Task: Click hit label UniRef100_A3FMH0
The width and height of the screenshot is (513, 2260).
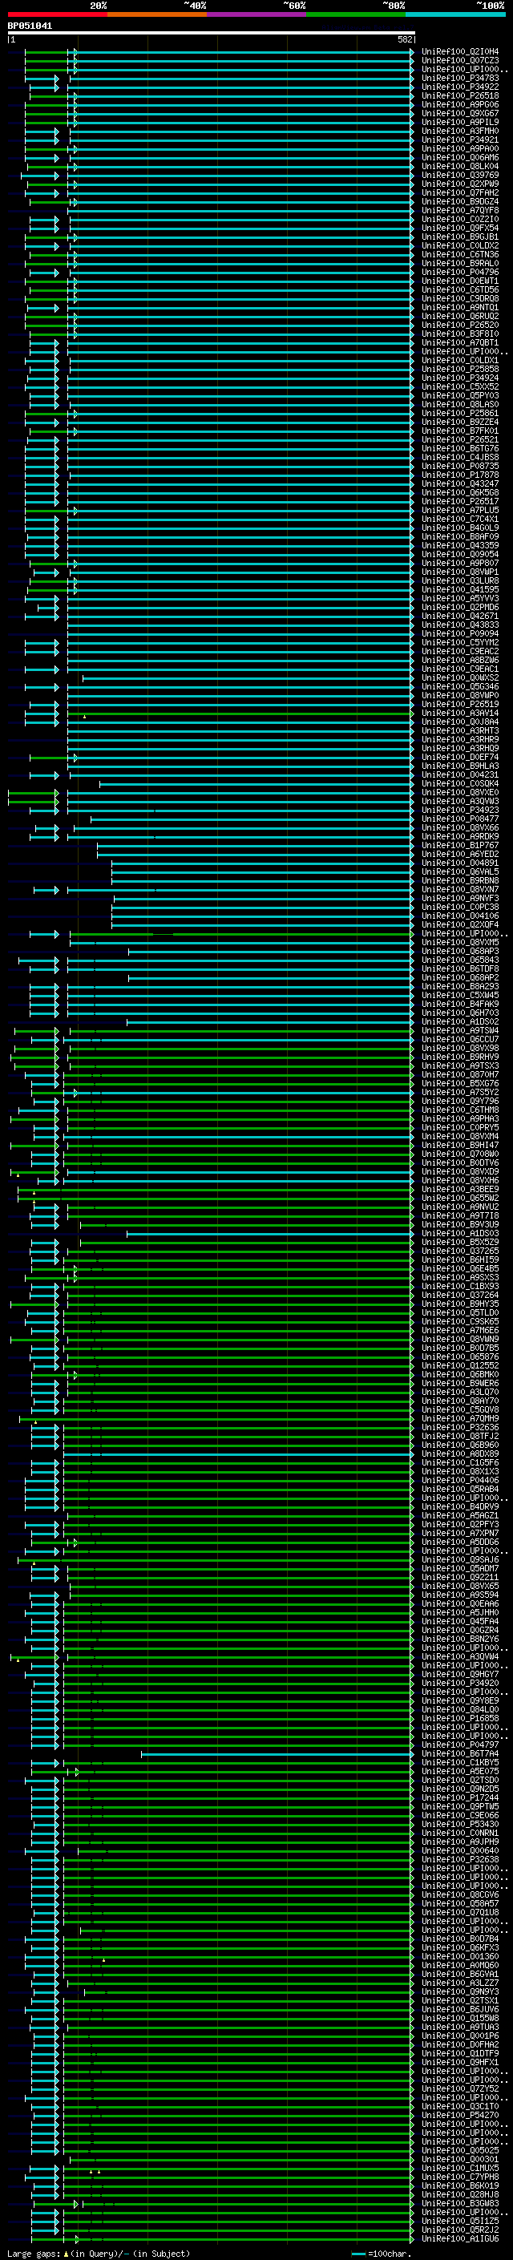Action: (x=460, y=131)
